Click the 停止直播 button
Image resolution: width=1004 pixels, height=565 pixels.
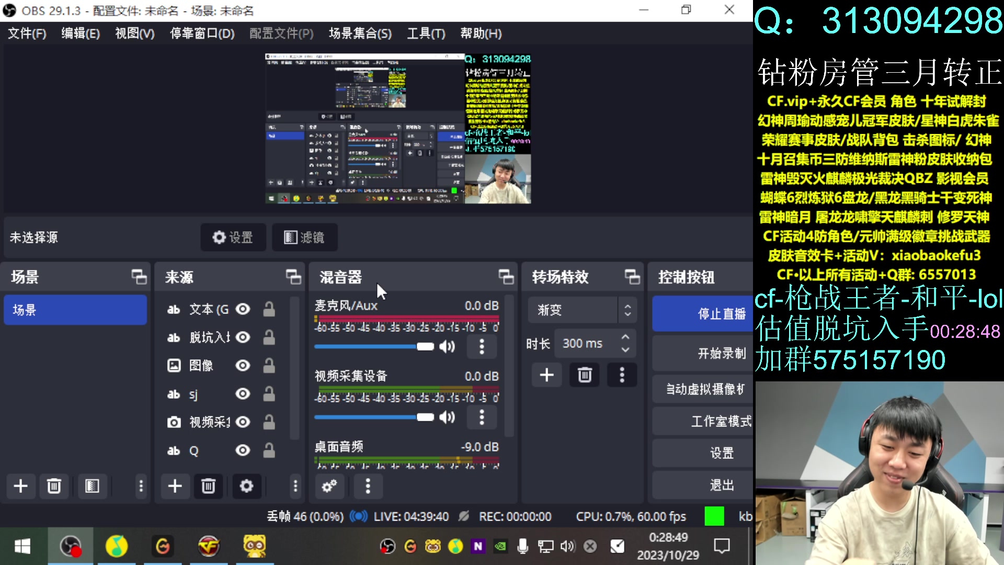(702, 313)
